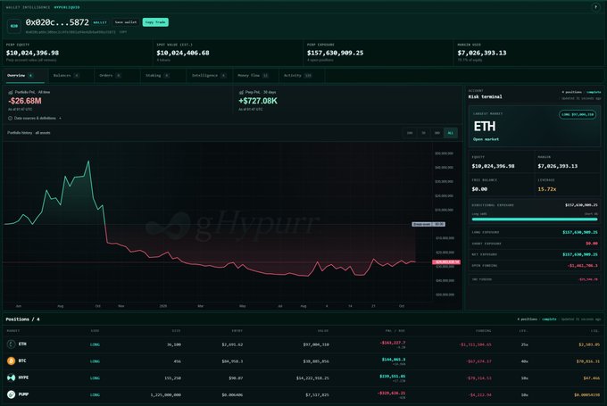
Task: Click the Perp Equity $10,024,396.98 value
Action: point(32,53)
